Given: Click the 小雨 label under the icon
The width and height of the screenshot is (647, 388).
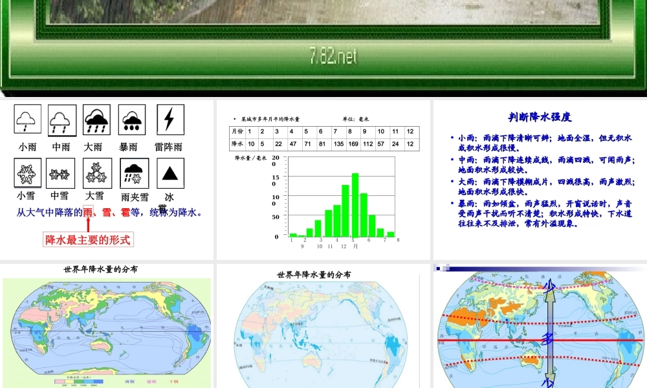Looking at the screenshot, I should click(27, 147).
